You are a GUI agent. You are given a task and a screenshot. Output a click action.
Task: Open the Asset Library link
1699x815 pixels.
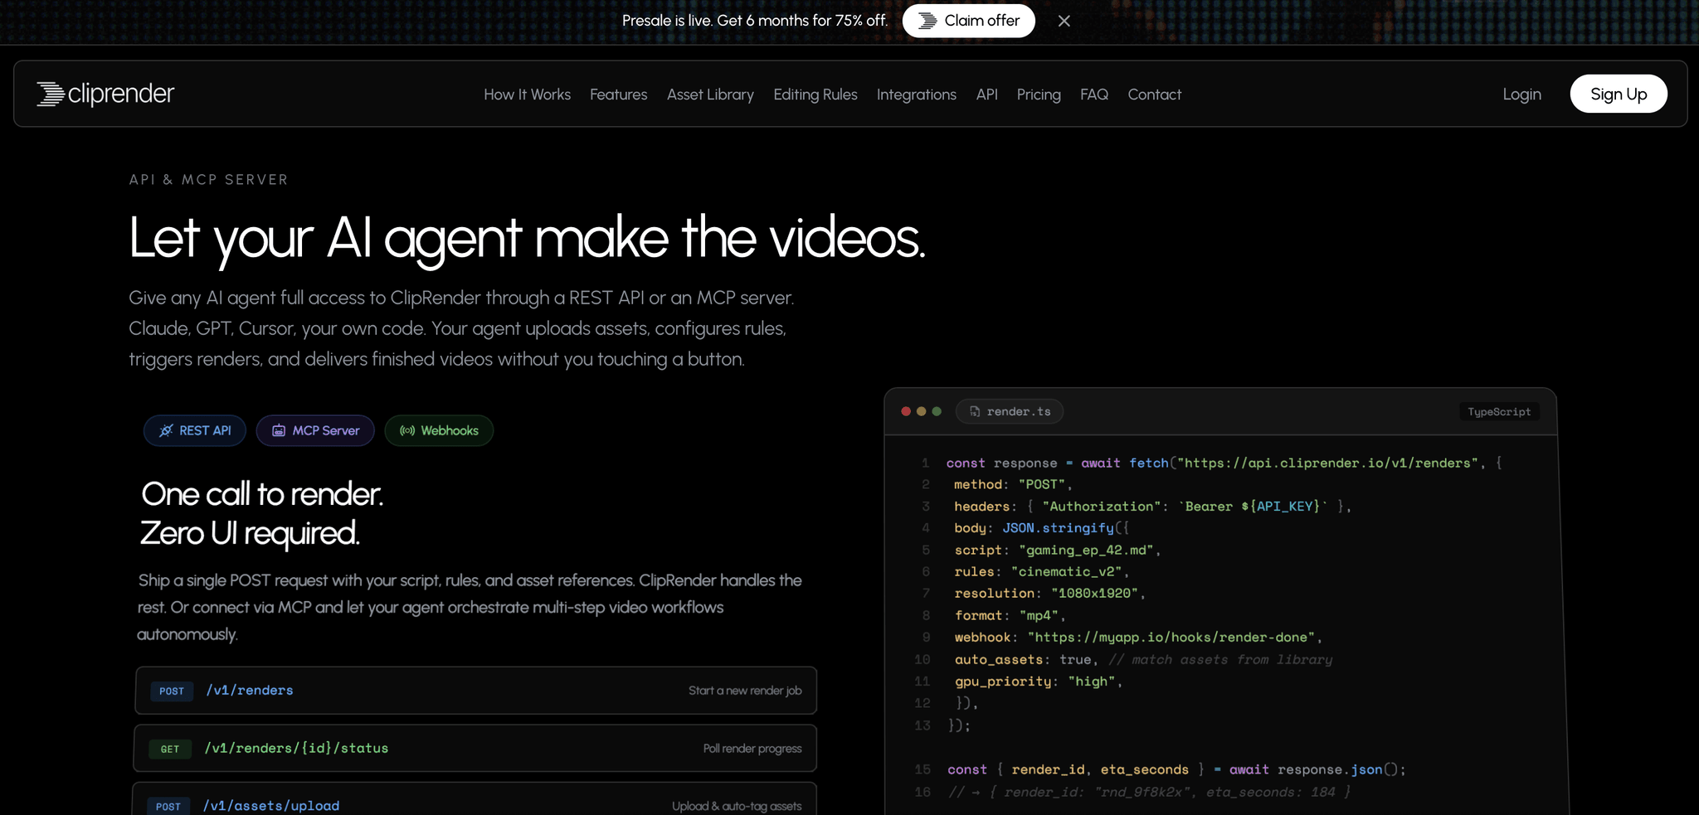pyautogui.click(x=710, y=95)
